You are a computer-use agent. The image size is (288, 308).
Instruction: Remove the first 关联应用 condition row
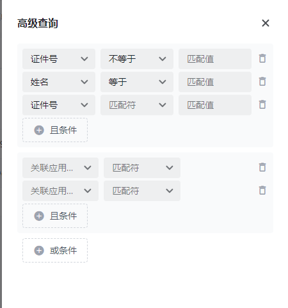pyautogui.click(x=262, y=167)
